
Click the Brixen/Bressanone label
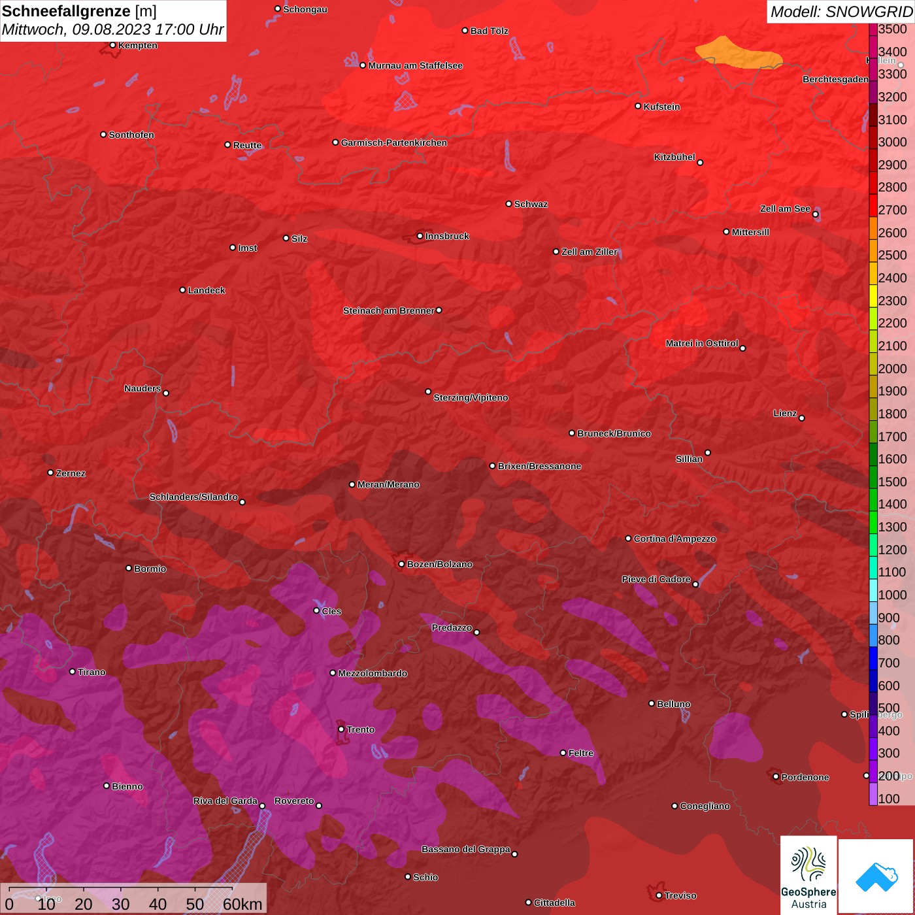pos(539,466)
